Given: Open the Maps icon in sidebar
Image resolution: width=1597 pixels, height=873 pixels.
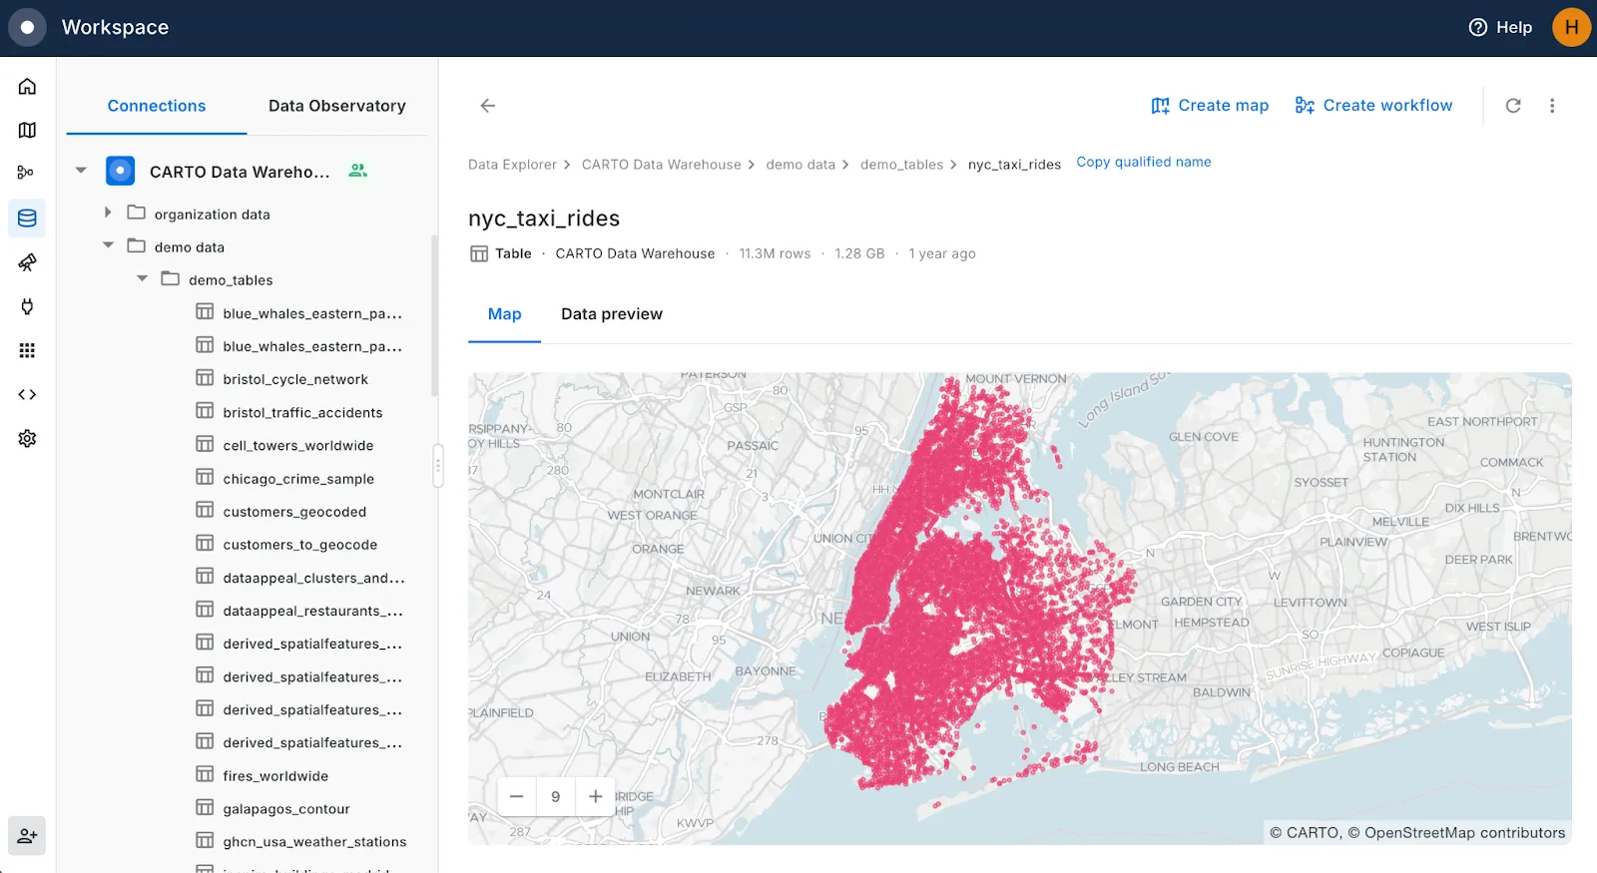Looking at the screenshot, I should [27, 131].
